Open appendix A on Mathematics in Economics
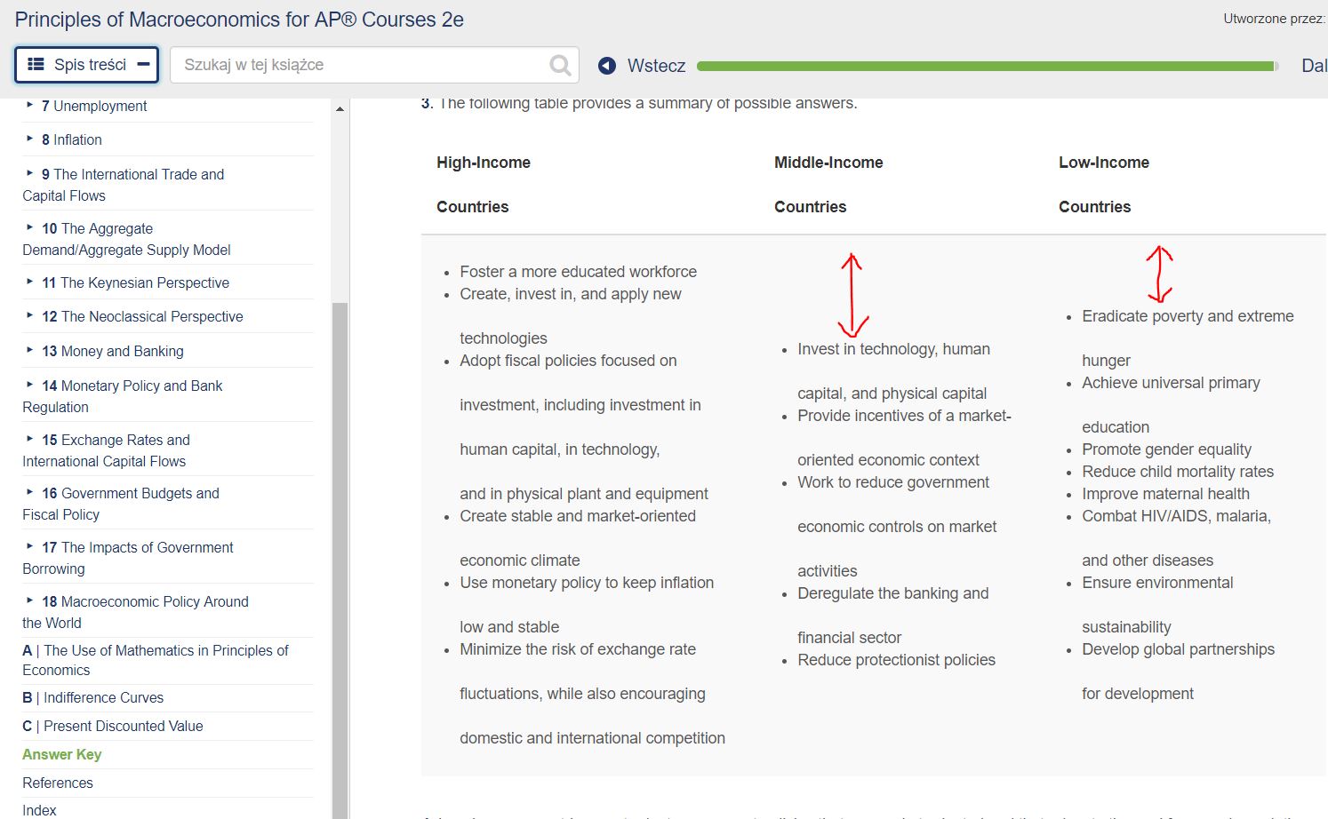 click(156, 660)
